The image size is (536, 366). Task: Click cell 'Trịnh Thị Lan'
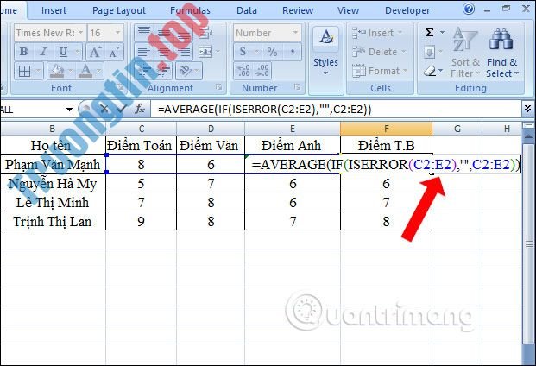pos(53,222)
